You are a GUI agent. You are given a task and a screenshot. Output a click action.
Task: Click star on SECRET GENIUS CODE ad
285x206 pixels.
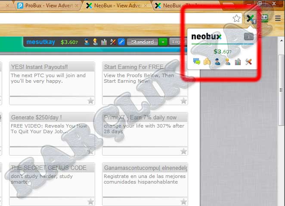(90, 201)
